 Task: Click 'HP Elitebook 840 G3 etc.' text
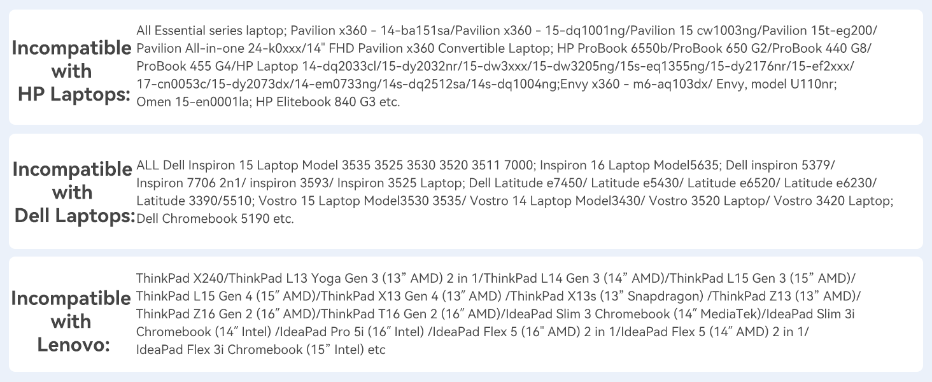[x=328, y=102]
